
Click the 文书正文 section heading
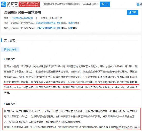(x=10, y=40)
